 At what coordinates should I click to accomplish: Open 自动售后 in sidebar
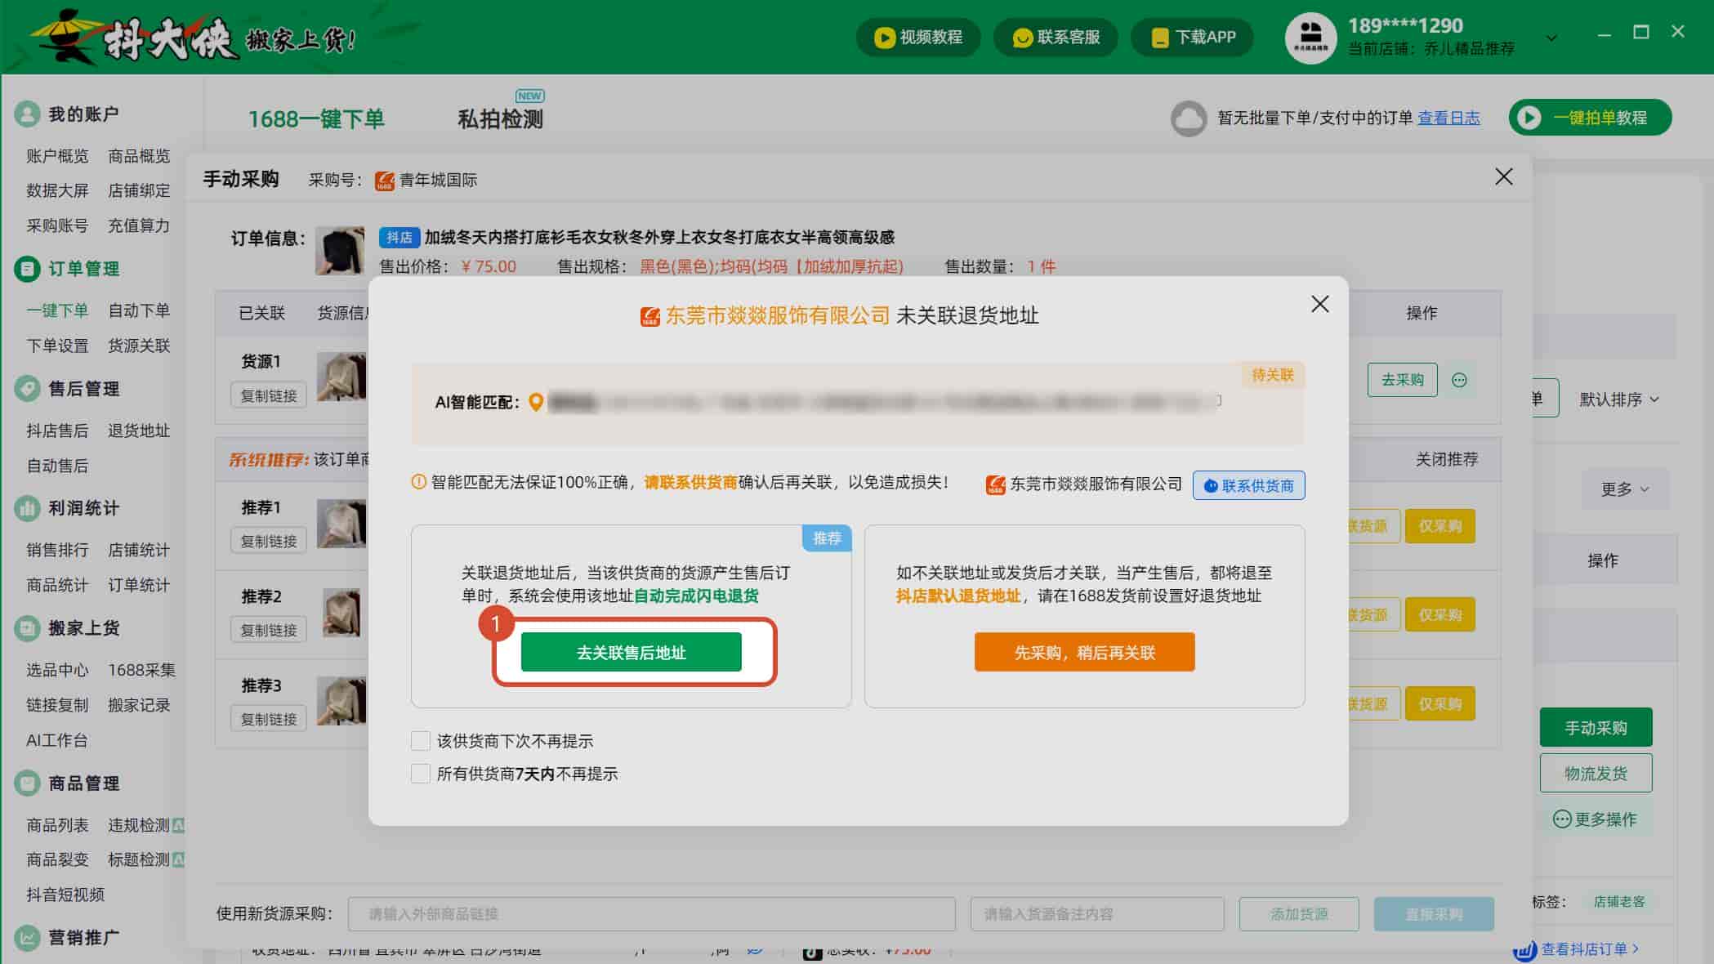[x=57, y=466]
